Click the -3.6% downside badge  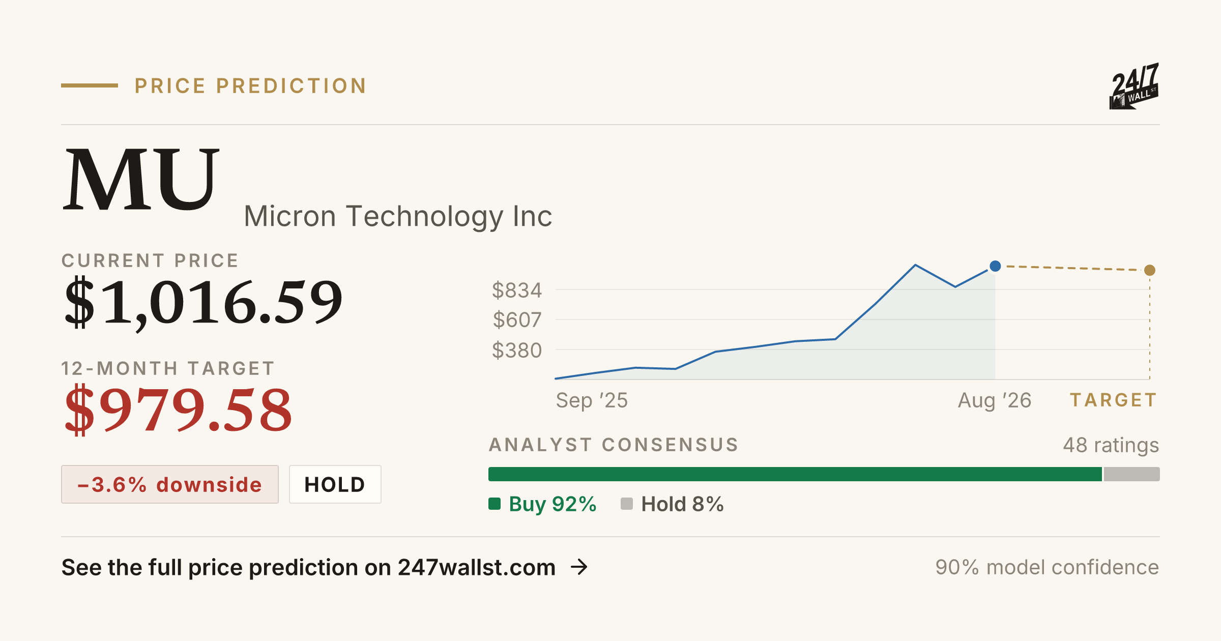(x=170, y=484)
